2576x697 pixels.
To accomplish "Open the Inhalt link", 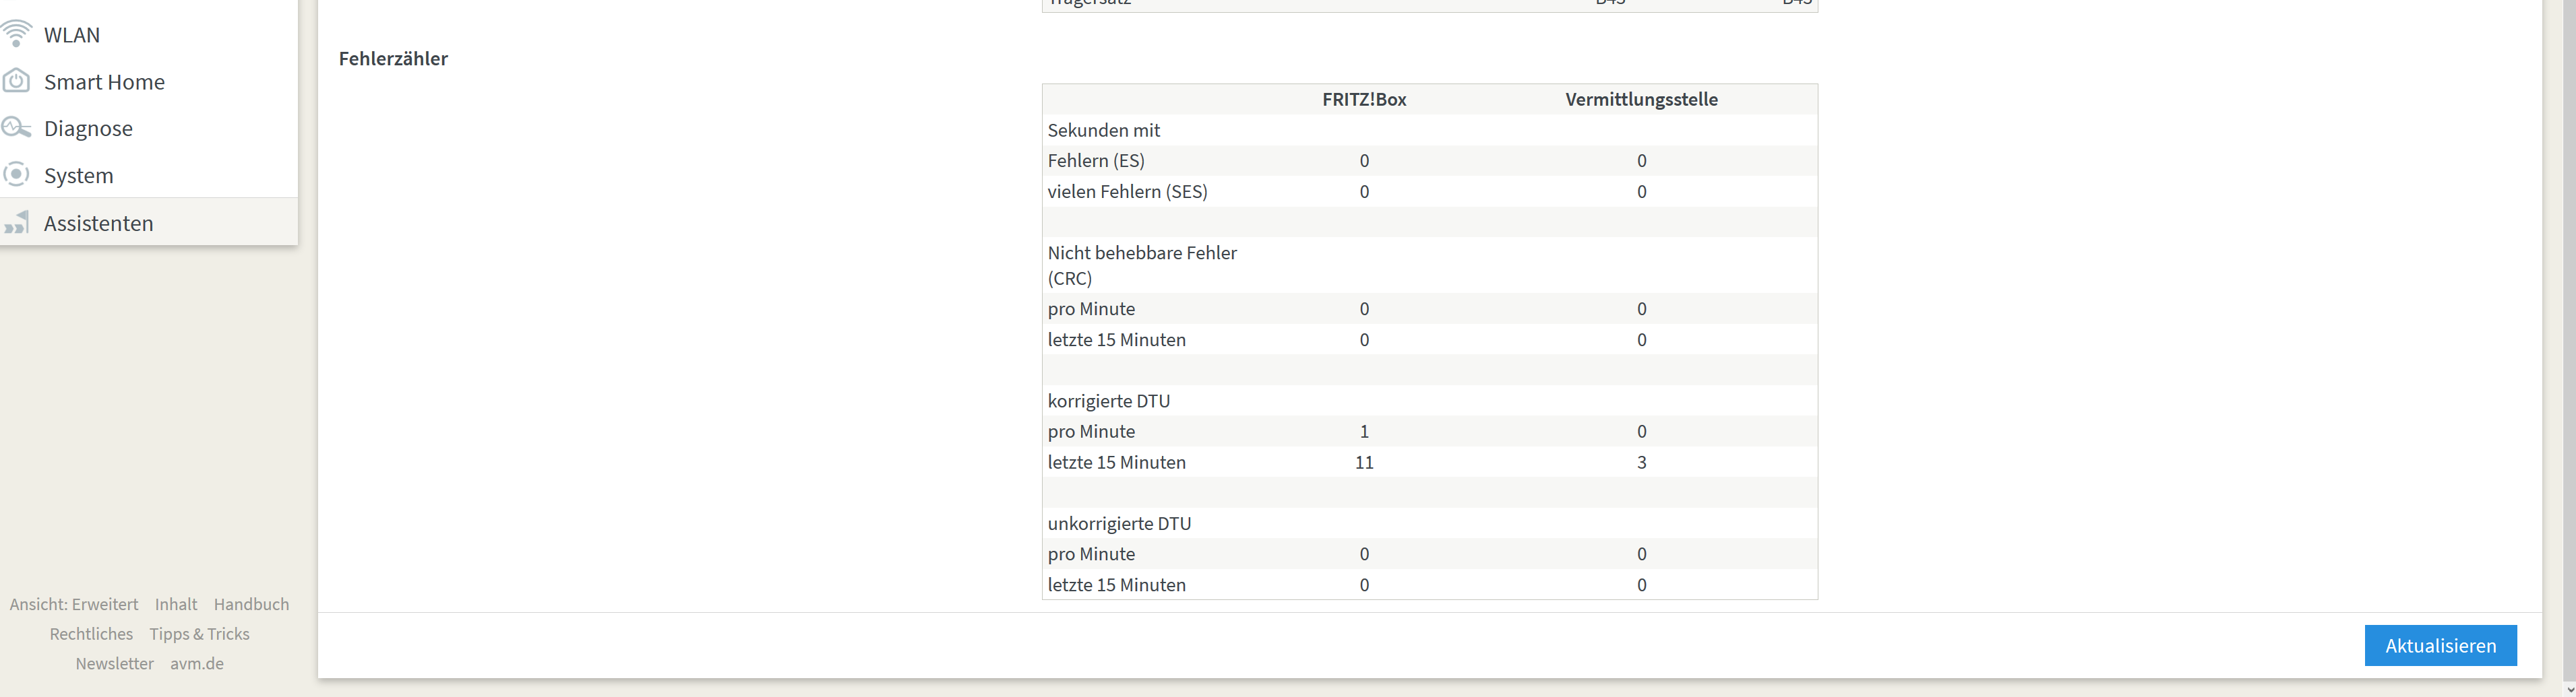I will (x=176, y=604).
